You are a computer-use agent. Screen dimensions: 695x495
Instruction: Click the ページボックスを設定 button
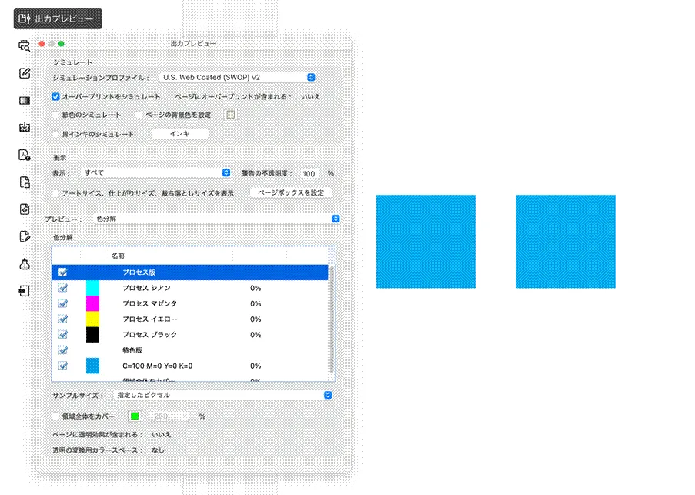click(x=289, y=192)
